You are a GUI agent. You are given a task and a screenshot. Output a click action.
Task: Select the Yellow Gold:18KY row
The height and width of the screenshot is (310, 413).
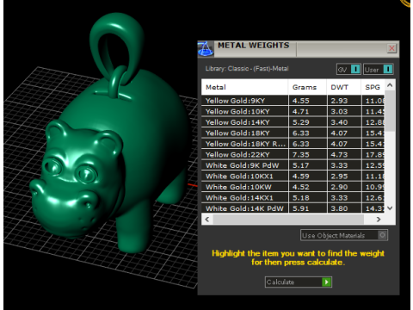point(293,133)
